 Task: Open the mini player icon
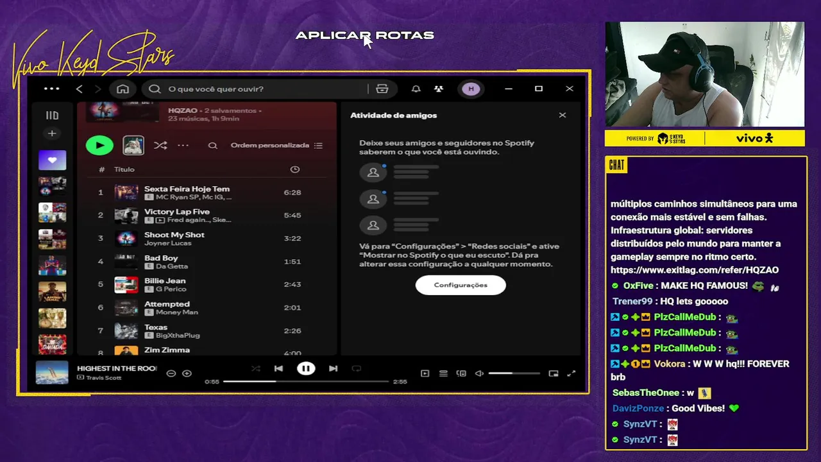tap(554, 373)
